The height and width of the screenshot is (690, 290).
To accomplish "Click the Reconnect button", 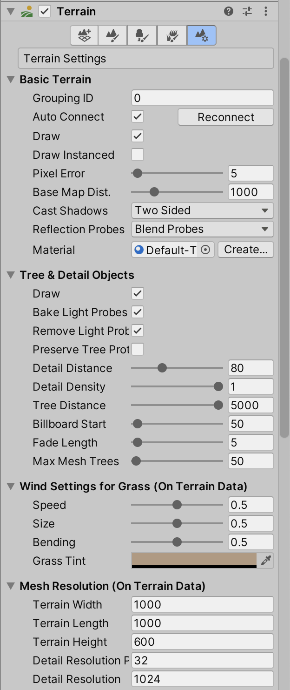I will 226,117.
